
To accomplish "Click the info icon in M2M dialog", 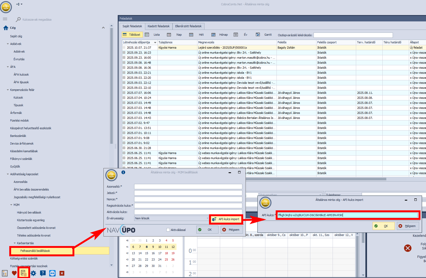I will 123,172.
